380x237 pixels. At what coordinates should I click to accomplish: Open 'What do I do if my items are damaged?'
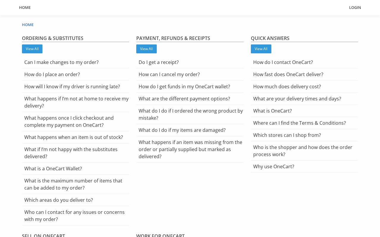point(190,130)
